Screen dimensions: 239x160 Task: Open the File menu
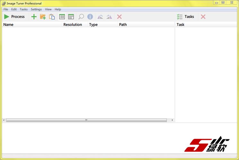point(6,9)
